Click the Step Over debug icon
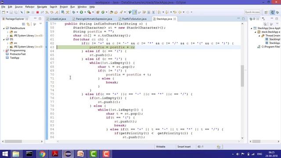The image size is (281, 158). (52, 12)
